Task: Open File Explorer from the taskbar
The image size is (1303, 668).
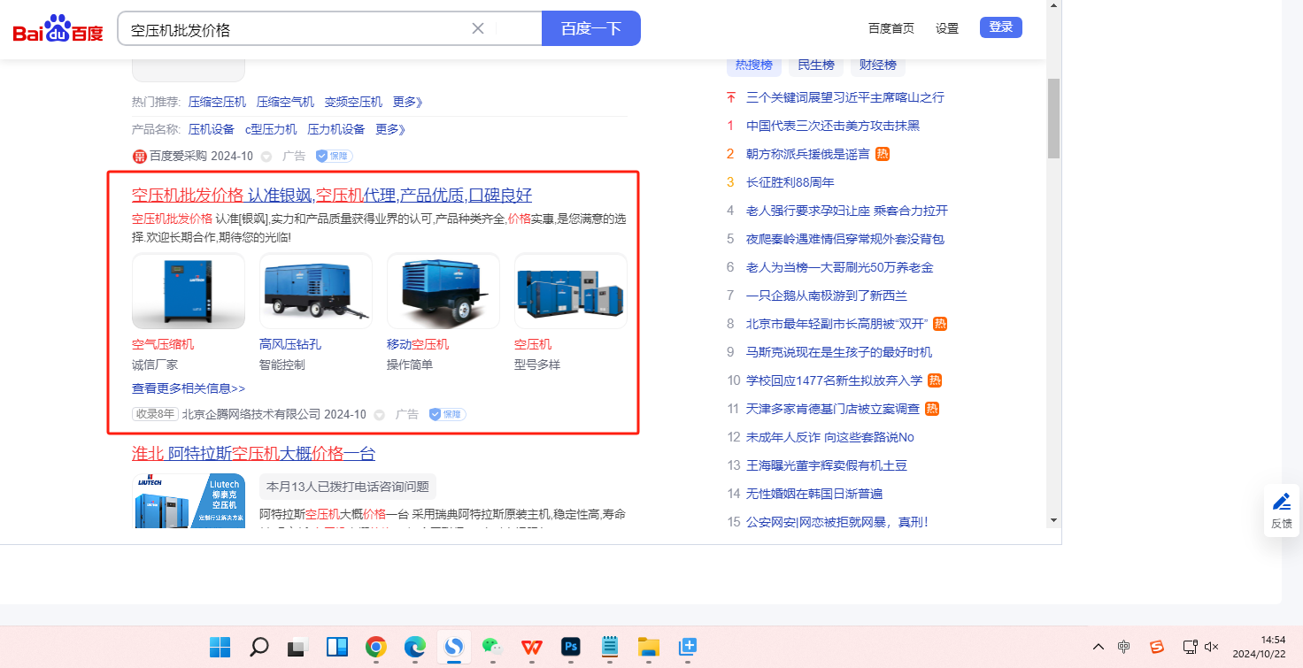Action: pos(649,647)
